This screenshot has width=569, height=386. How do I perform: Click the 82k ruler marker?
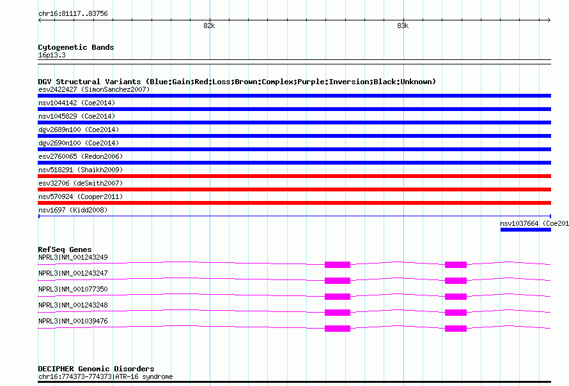(210, 26)
